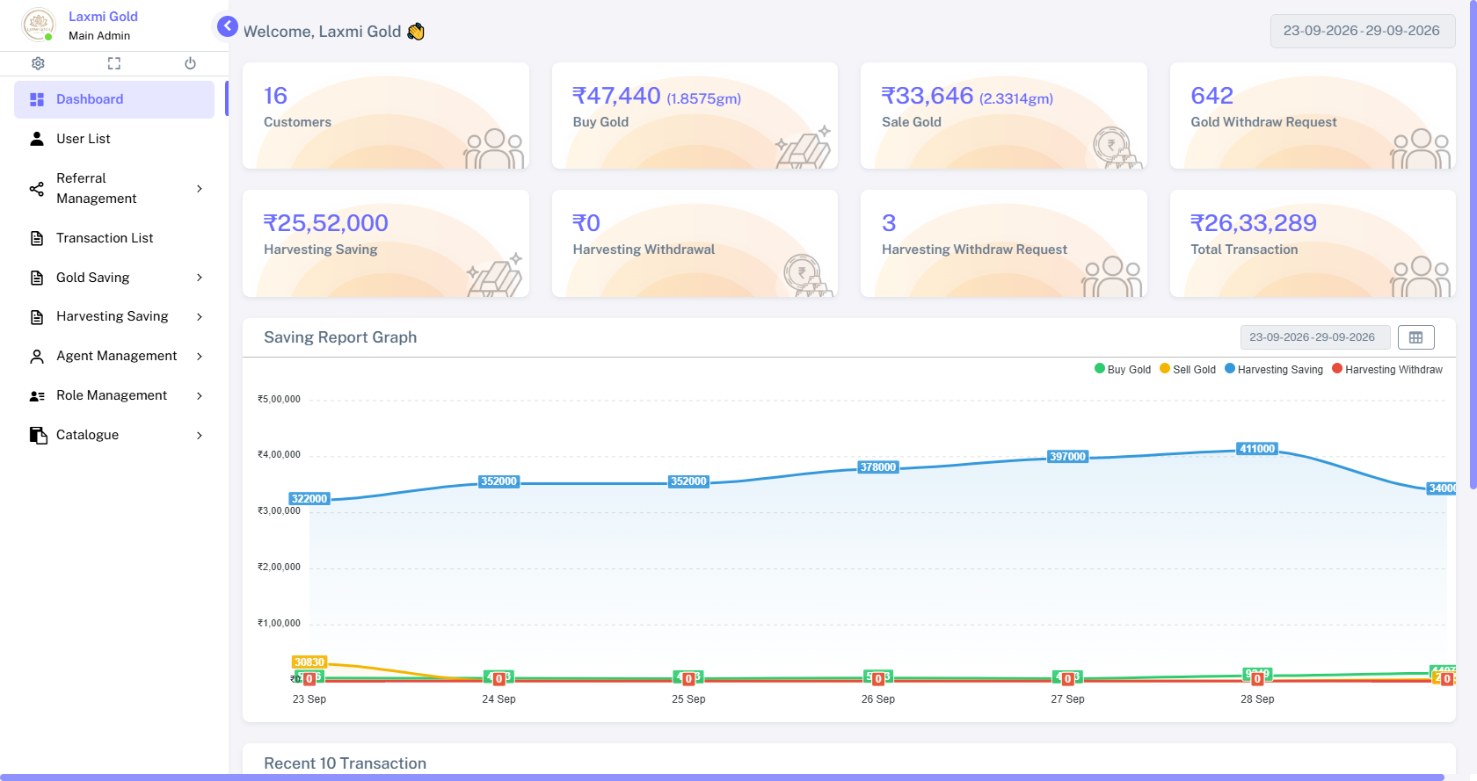Click the Transaction List document icon
The width and height of the screenshot is (1477, 781).
tap(37, 238)
